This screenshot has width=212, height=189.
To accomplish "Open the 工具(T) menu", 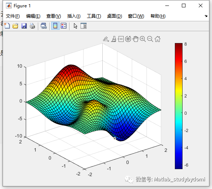I will point(94,16).
